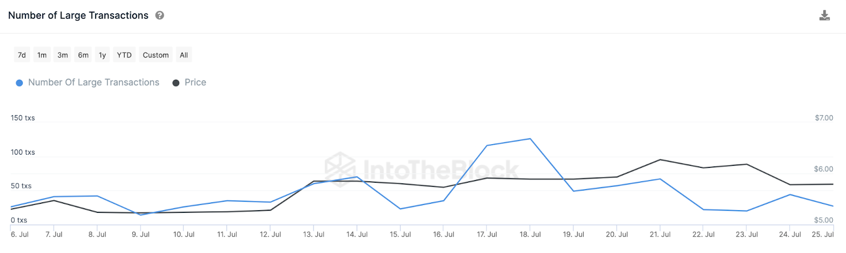The image size is (846, 253).
Task: Click dark legend dot for Price
Action: (x=176, y=83)
